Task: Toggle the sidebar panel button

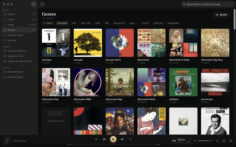Action: pos(34,4)
